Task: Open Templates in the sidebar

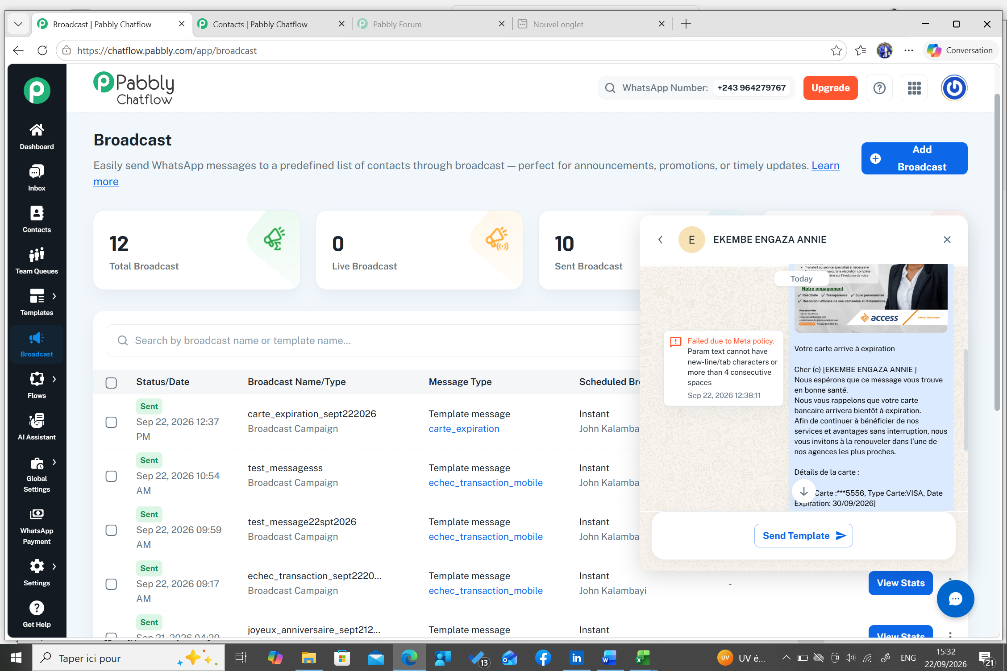Action: (x=37, y=302)
